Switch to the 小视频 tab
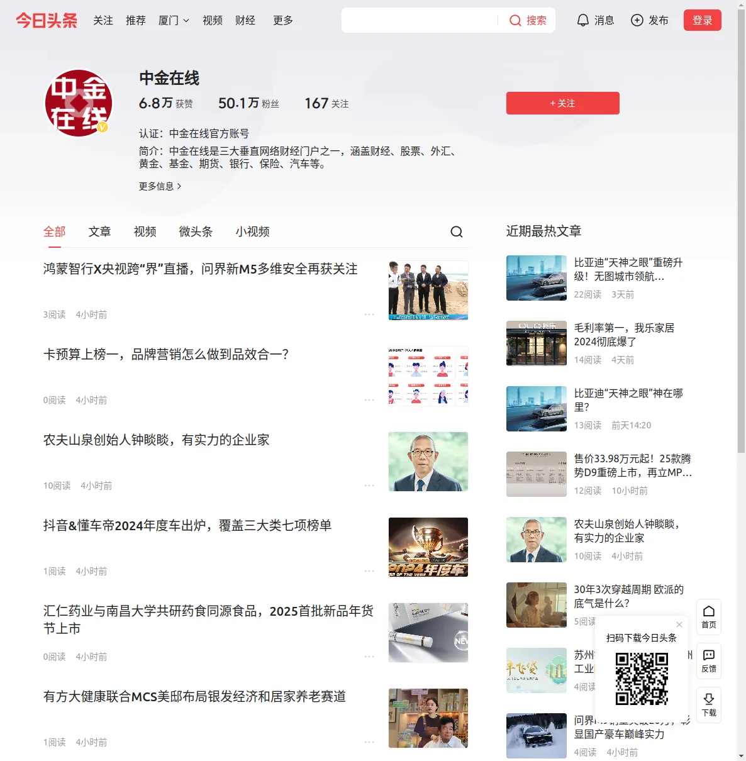This screenshot has height=761, width=746. [253, 232]
